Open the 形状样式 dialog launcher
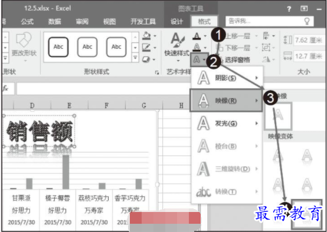Image resolution: width=327 pixels, height=232 pixels. 157,72
